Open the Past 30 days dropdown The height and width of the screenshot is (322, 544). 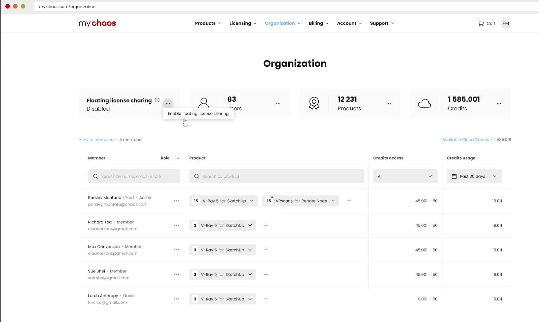(474, 176)
